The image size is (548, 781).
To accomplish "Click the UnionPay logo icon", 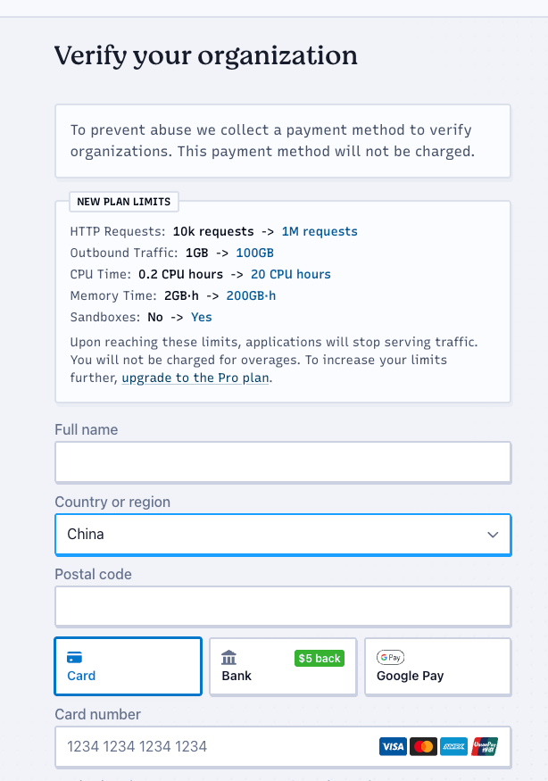I will click(485, 746).
